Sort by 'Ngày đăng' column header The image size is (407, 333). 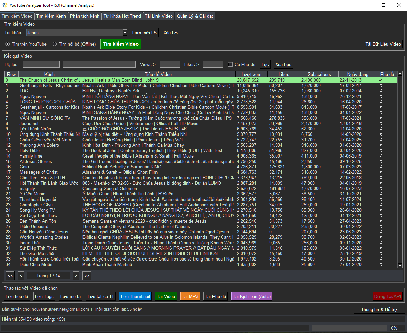point(357,74)
